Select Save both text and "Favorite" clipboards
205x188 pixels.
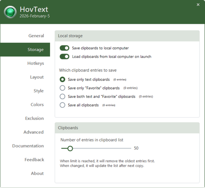pos(62,96)
